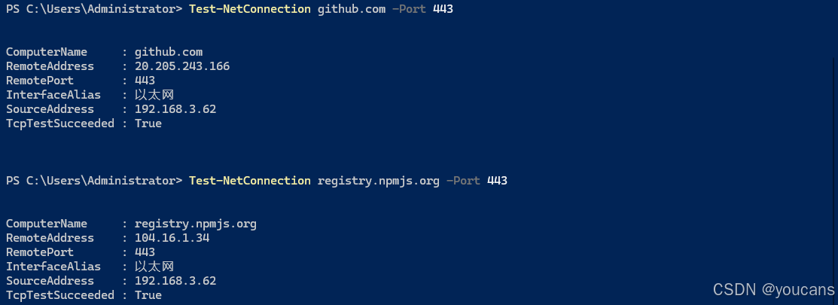Click the ComputerName value registry.npmjs.org
This screenshot has width=838, height=305.
click(x=196, y=224)
